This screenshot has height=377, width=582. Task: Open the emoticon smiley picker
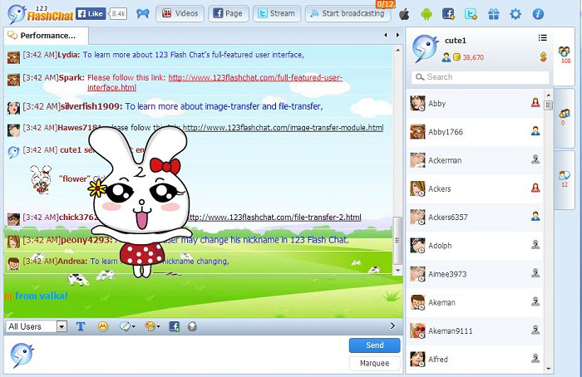pos(103,326)
